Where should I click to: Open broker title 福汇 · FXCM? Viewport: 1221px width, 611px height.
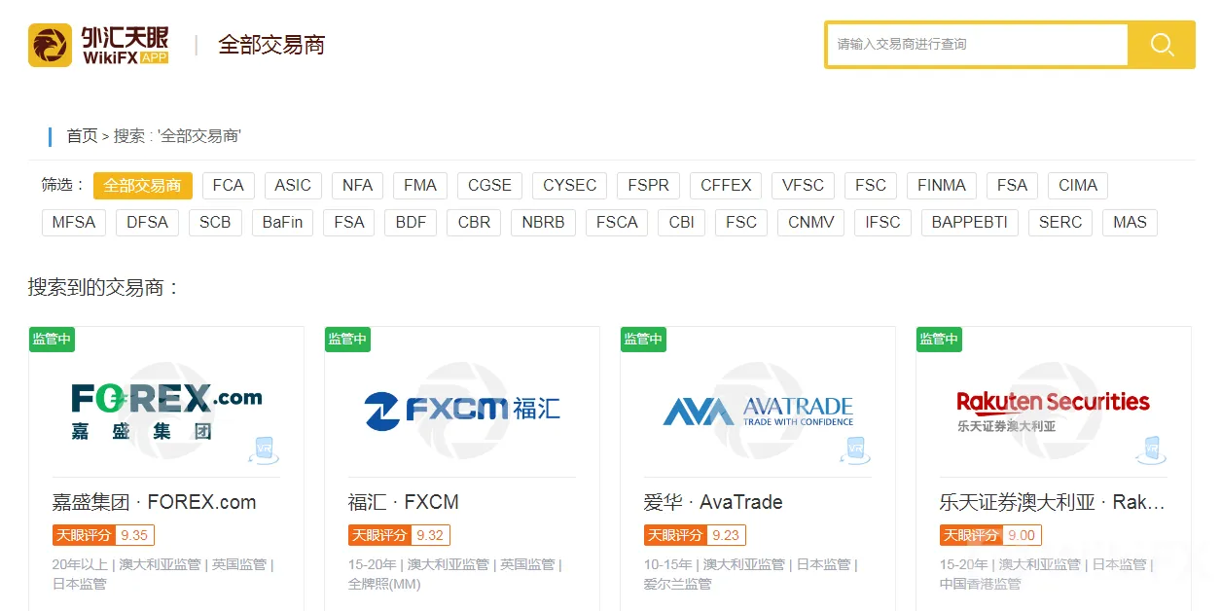click(x=403, y=502)
